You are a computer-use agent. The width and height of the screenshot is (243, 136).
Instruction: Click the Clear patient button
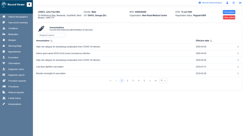(x=229, y=18)
